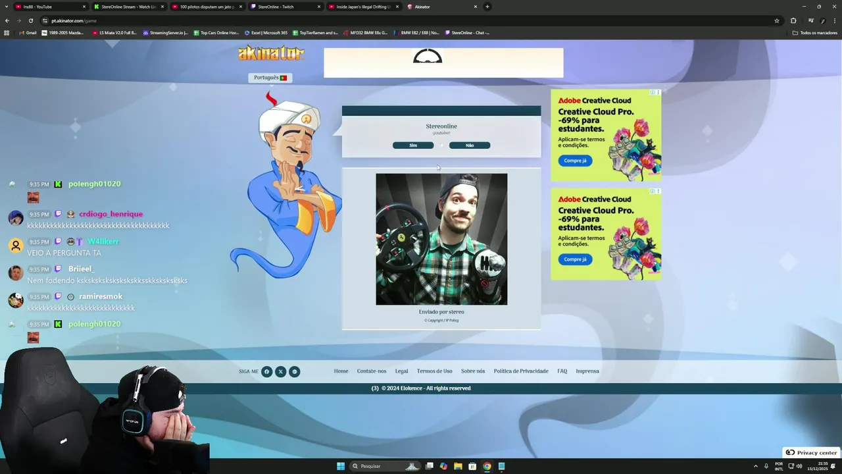Open the Top Cars Online bookmark
Screen dimensions: 842x474
[x=216, y=33]
